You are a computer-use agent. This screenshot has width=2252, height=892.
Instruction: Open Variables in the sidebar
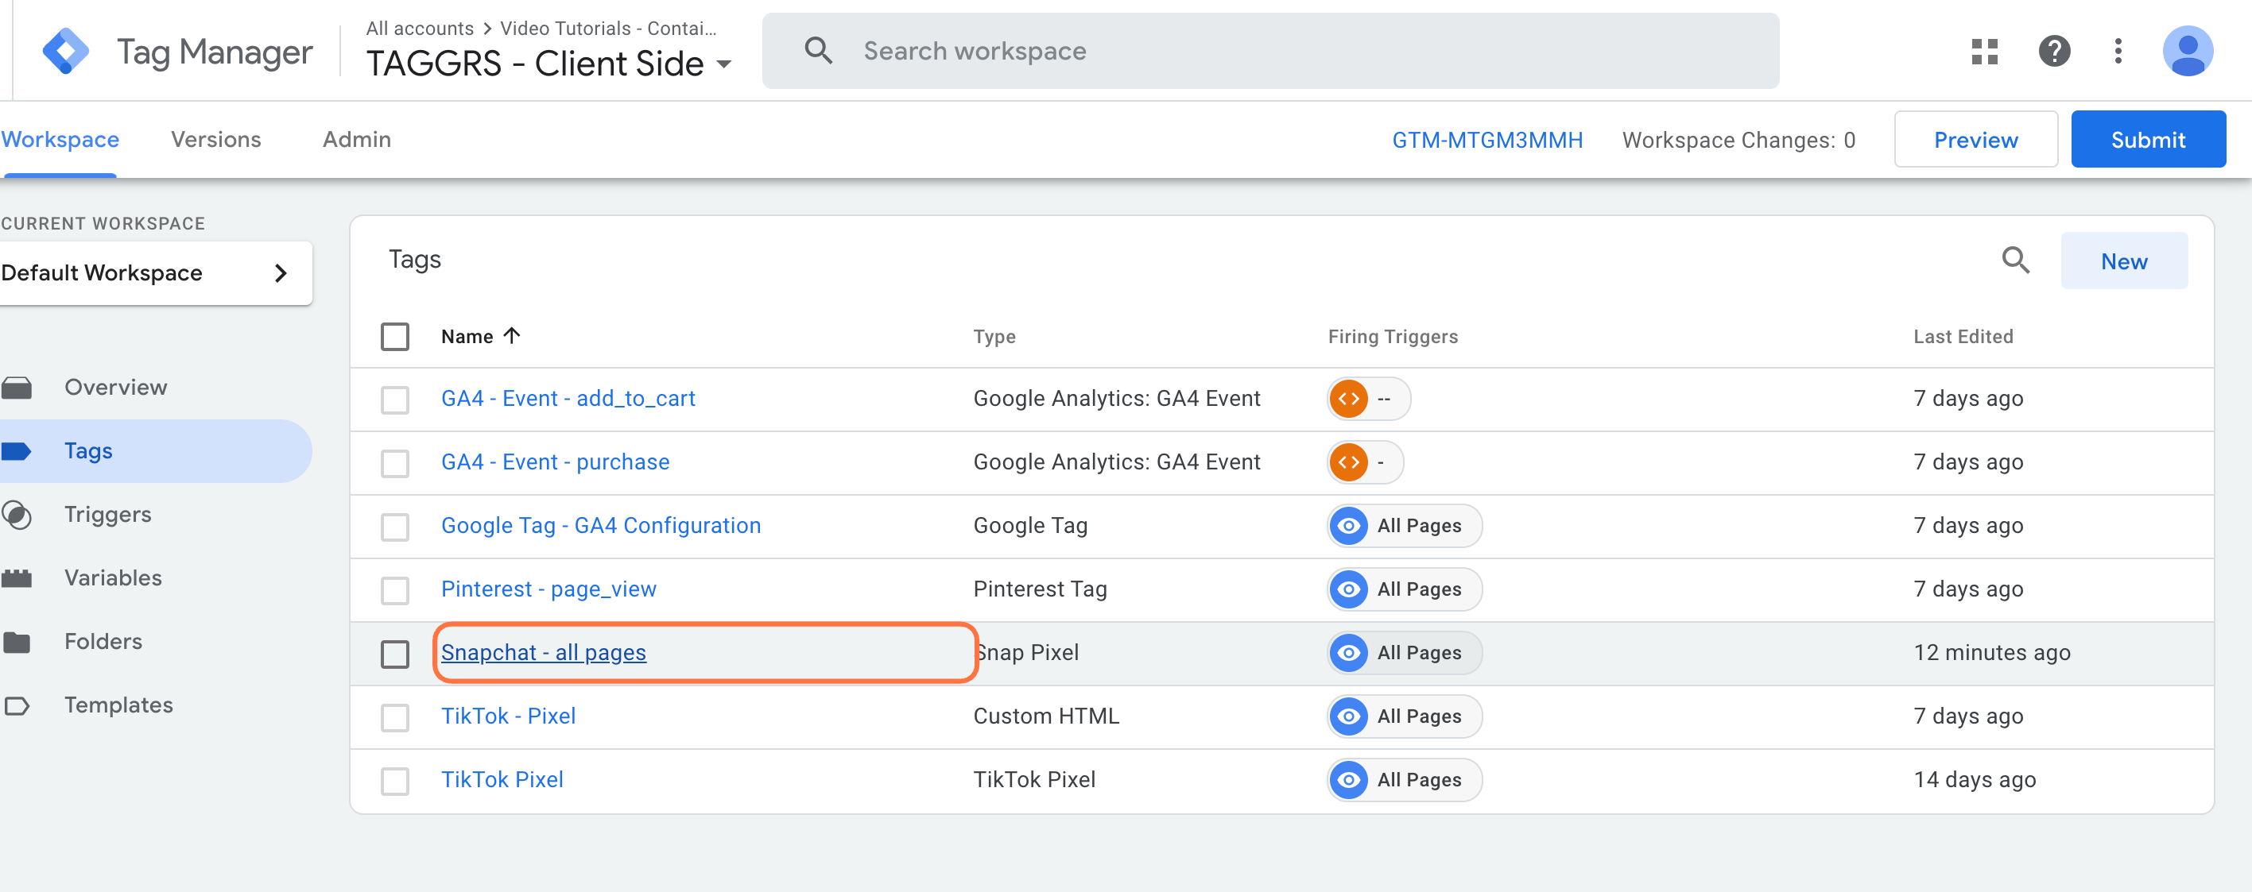coord(113,578)
